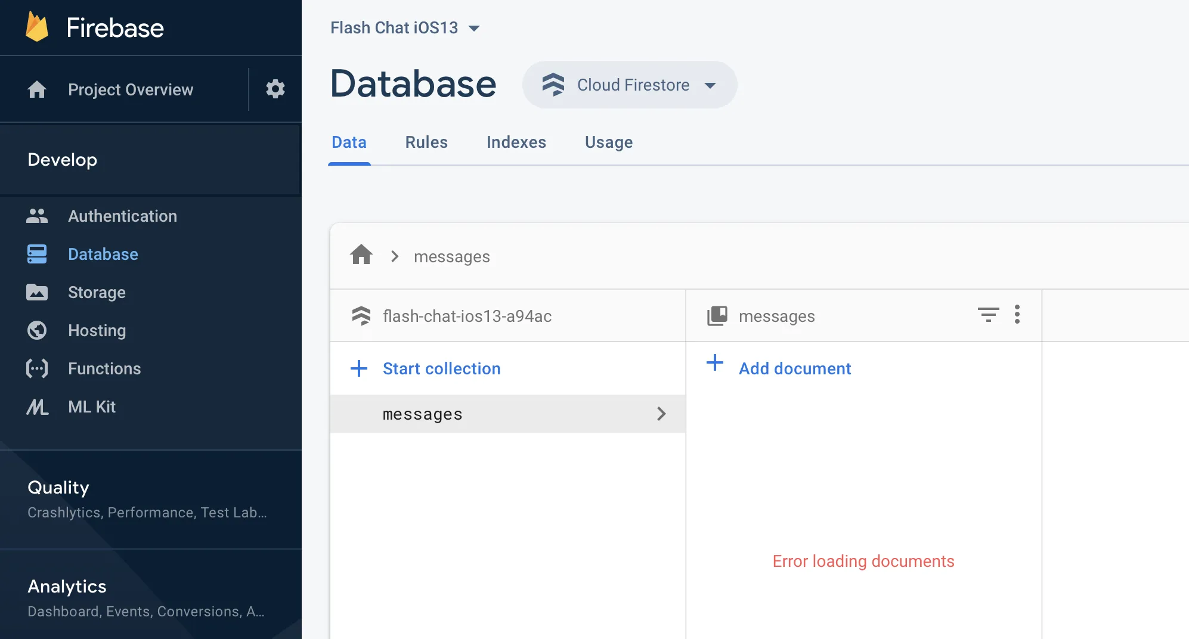Switch to the Indexes tab
The image size is (1189, 639).
click(x=516, y=142)
